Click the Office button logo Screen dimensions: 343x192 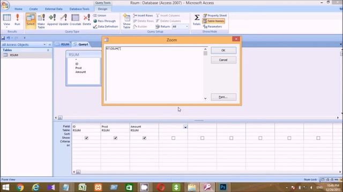(5, 5)
